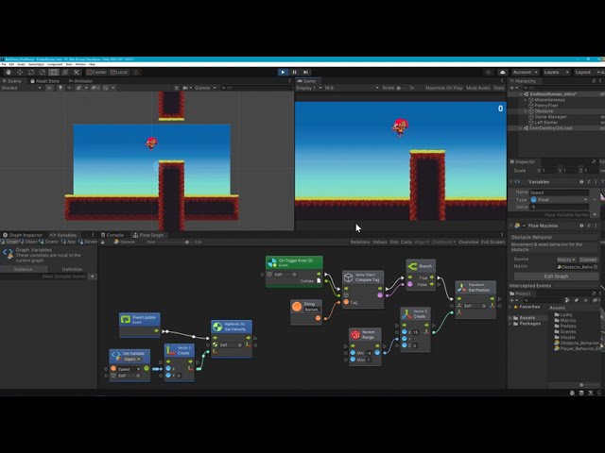The image size is (605, 453).
Task: Click the Speed variable Name field
Action: [x=559, y=193]
